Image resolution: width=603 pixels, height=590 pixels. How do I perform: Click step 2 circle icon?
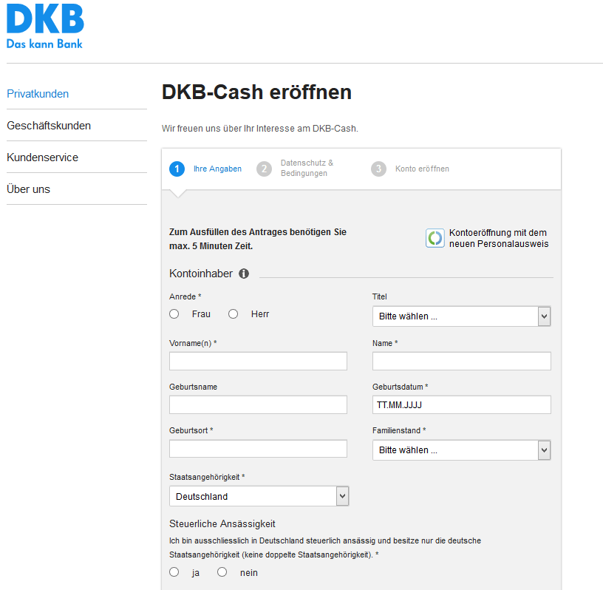(x=265, y=169)
